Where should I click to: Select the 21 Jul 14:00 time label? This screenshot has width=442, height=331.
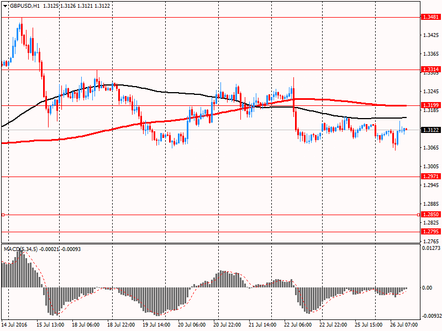tap(263, 325)
